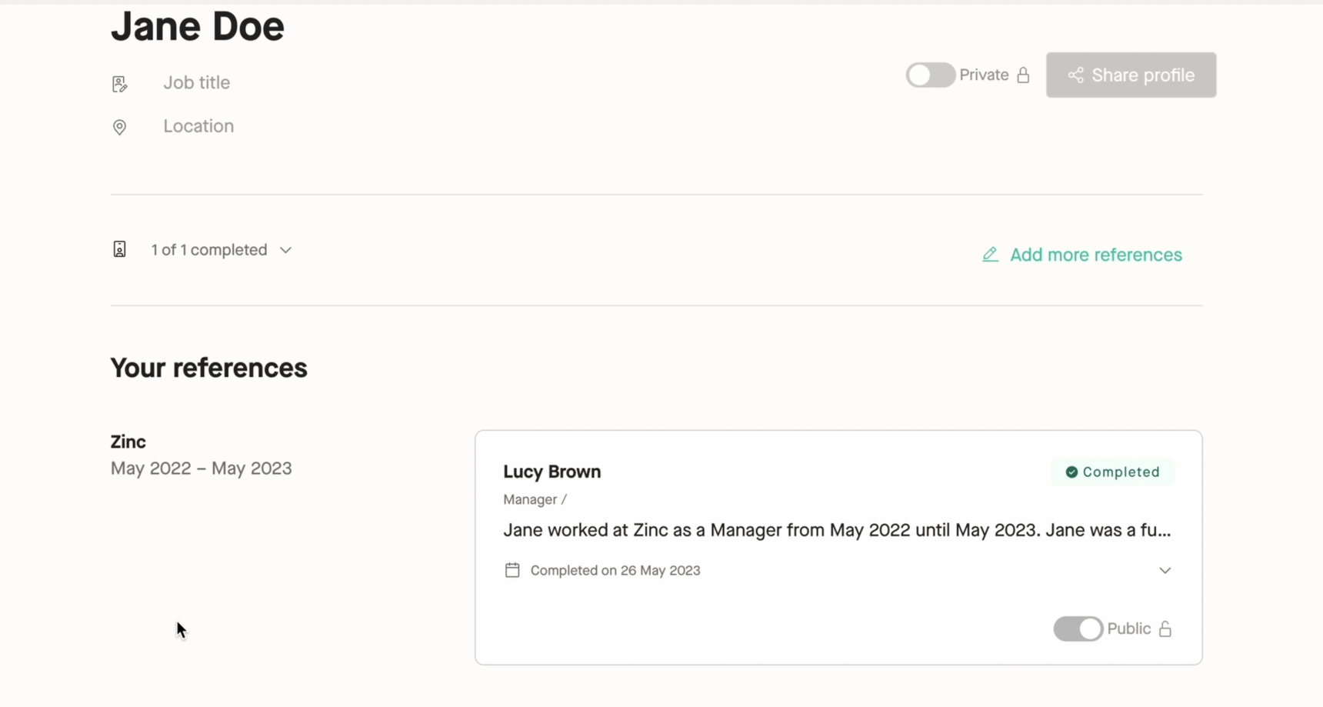Click the Share profile button
Viewport: 1323px width, 707px height.
(x=1131, y=75)
